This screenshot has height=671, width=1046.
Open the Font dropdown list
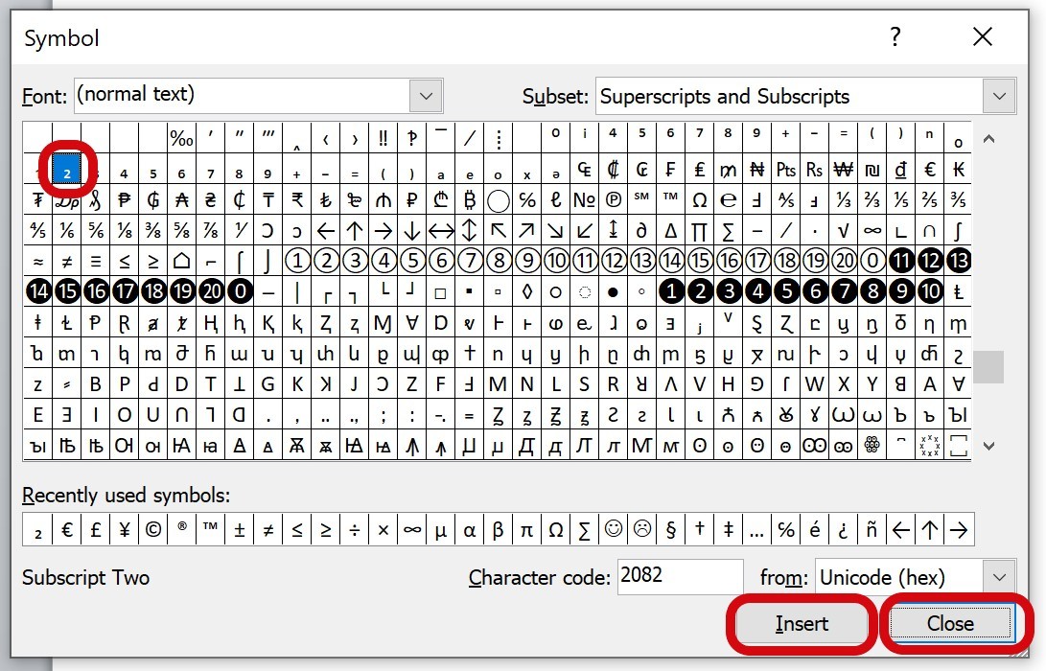point(426,95)
